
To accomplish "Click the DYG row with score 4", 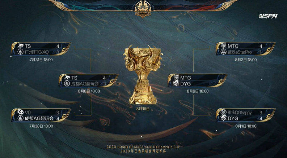I will (x=245, y=118).
